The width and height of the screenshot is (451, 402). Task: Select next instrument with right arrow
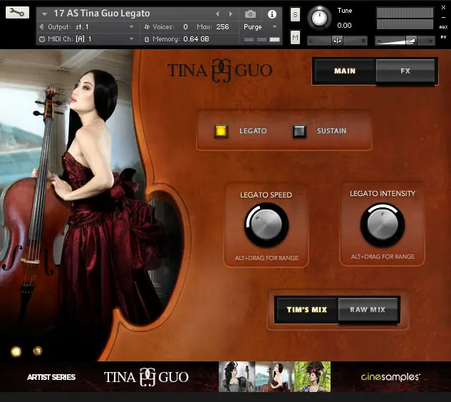click(x=231, y=14)
